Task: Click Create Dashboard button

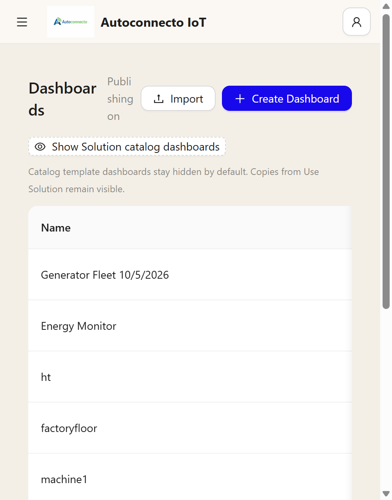Action: 287,98
